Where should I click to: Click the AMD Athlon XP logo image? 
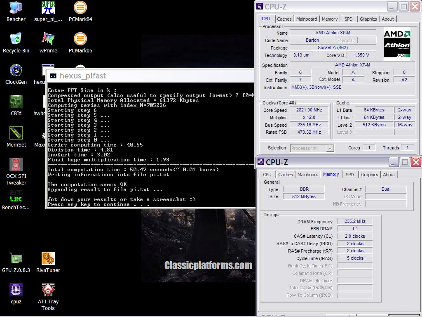coord(397,44)
